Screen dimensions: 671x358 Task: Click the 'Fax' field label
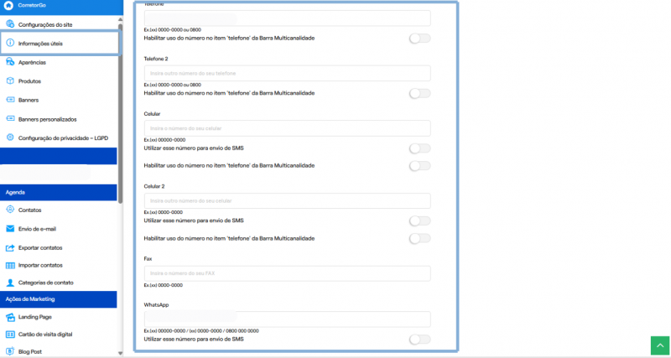[148, 259]
